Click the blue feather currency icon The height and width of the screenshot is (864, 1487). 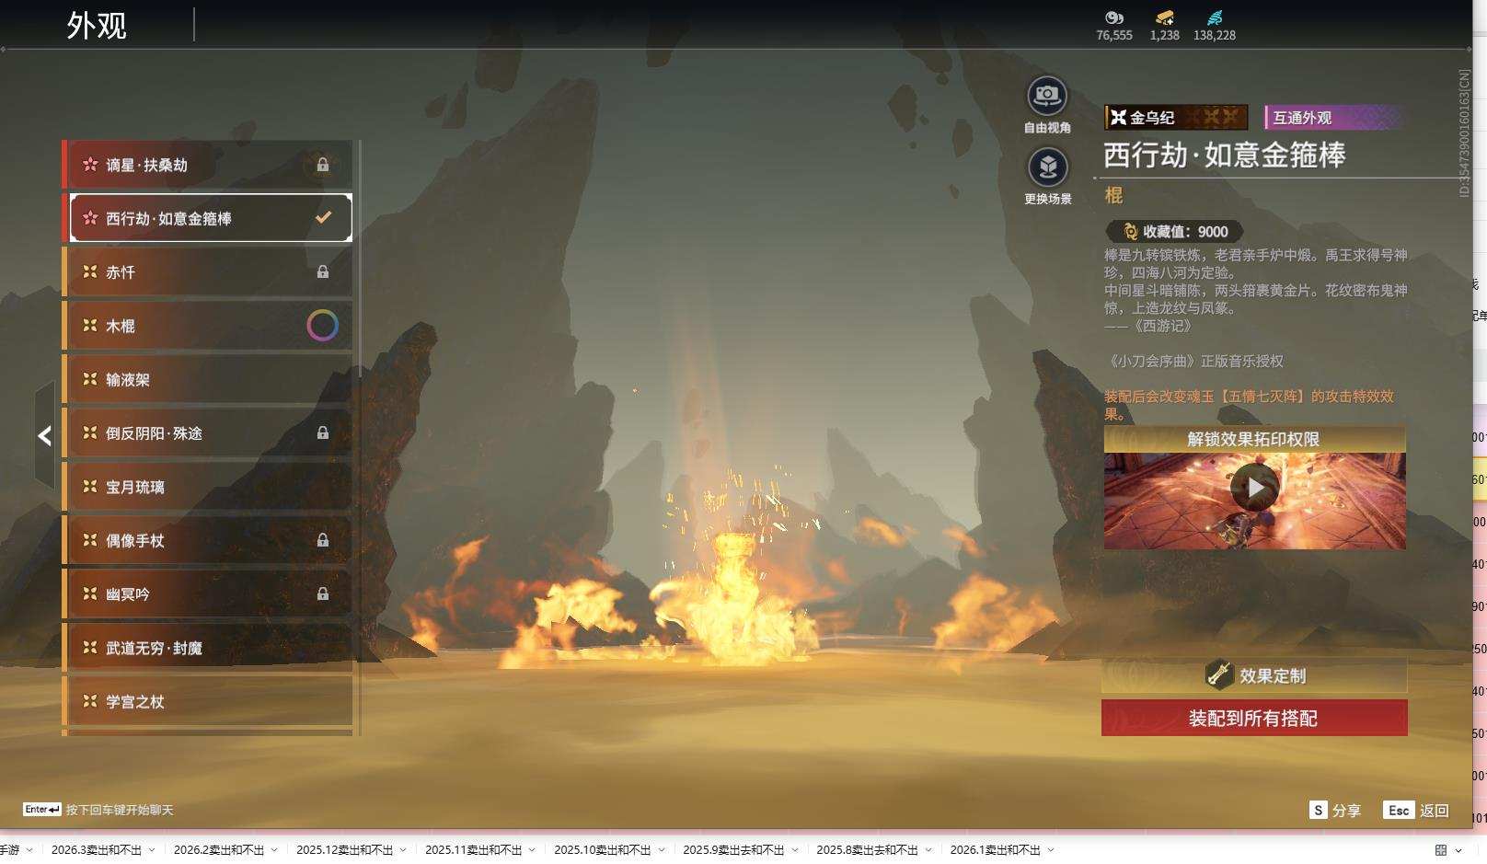[1215, 17]
